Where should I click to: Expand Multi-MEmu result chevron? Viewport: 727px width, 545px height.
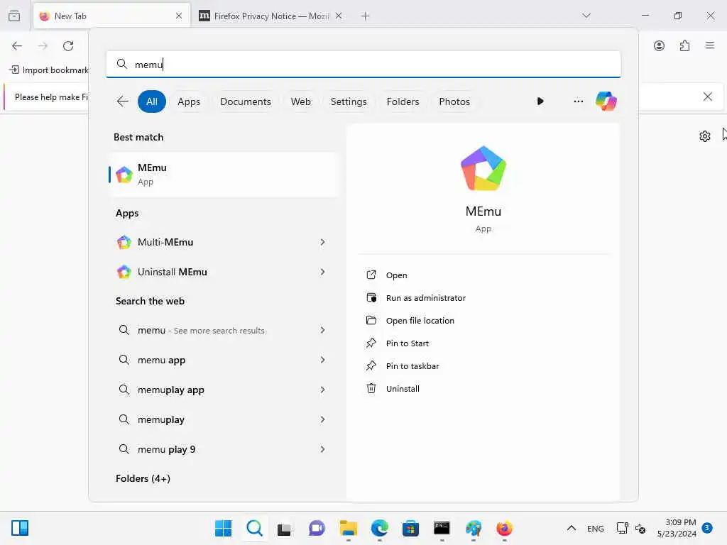[x=322, y=243]
